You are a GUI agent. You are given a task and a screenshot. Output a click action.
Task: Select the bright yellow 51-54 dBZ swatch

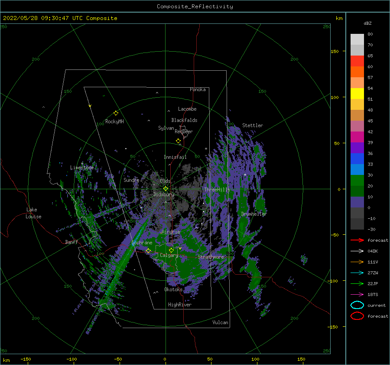(357, 93)
